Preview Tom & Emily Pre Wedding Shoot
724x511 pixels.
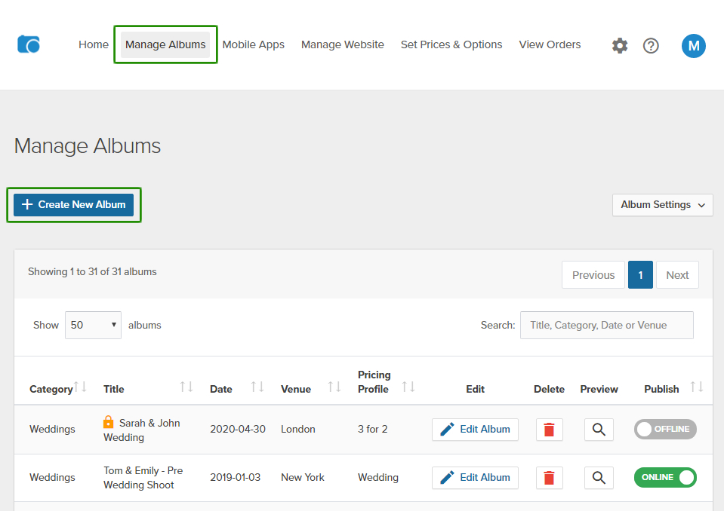tap(599, 478)
